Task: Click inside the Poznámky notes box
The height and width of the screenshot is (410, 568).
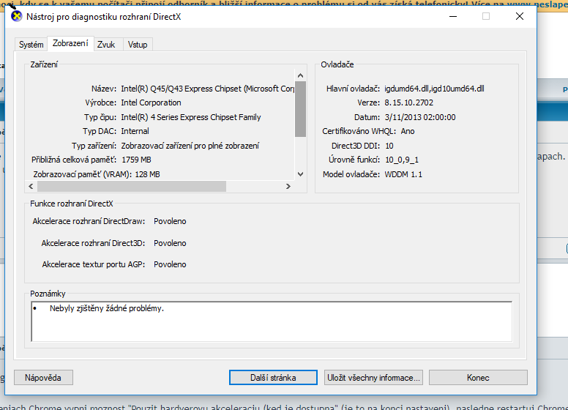Action: (272, 321)
